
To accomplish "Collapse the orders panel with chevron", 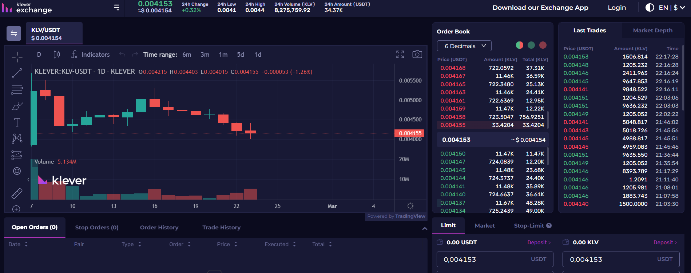I will pyautogui.click(x=425, y=229).
